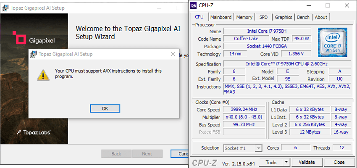Click the Level 3 value '12 MBytes'
The image size is (357, 168).
(310, 132)
